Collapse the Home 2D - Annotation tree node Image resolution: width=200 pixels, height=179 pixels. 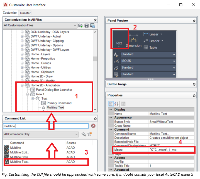pyautogui.click(x=22, y=85)
